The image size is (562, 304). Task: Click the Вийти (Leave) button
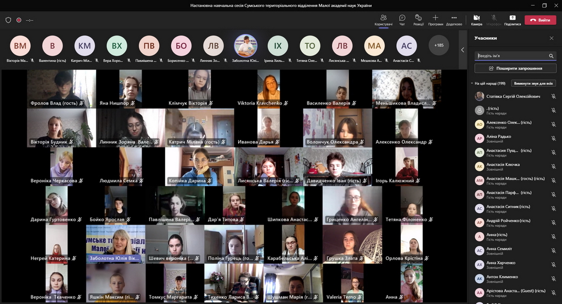(540, 20)
